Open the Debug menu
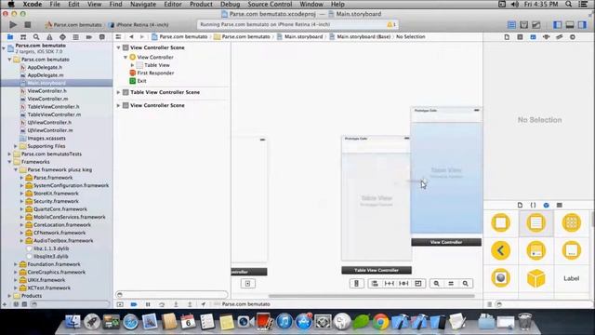Screen dimensions: 595x335 230,4
